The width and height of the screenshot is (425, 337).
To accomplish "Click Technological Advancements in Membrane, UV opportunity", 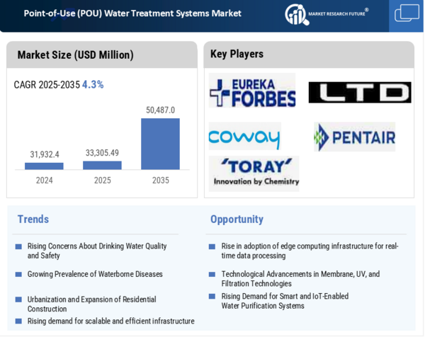I will tap(300, 278).
